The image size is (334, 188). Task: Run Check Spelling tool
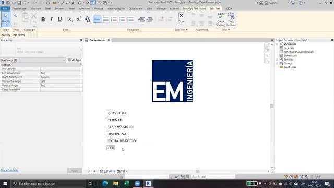[x=221, y=19]
